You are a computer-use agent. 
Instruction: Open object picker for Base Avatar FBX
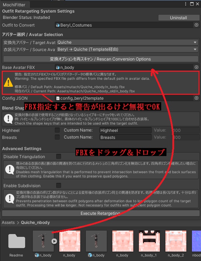pyautogui.click(x=196, y=67)
